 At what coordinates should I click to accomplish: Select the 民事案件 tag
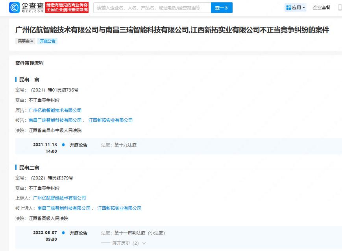(26, 41)
